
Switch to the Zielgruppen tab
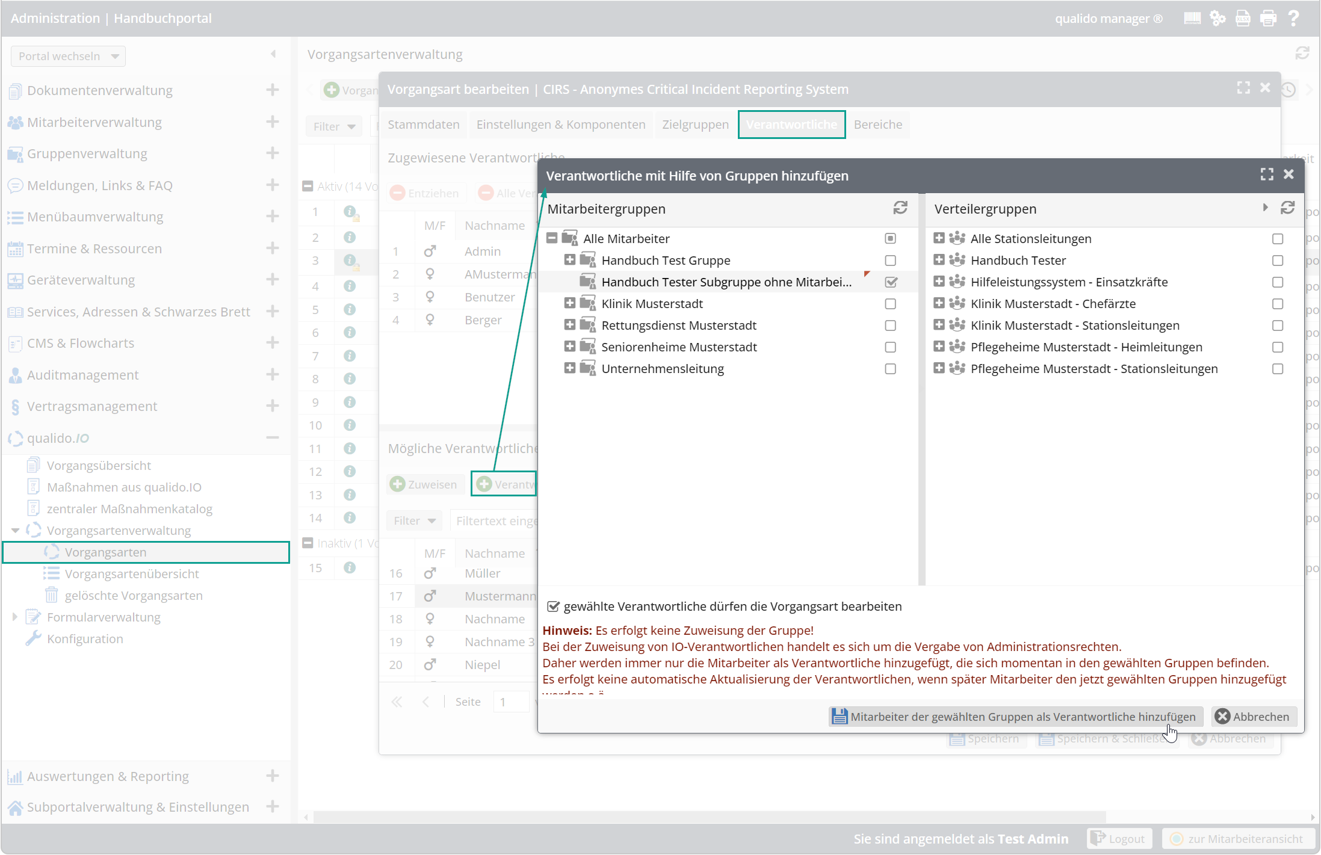coord(695,125)
